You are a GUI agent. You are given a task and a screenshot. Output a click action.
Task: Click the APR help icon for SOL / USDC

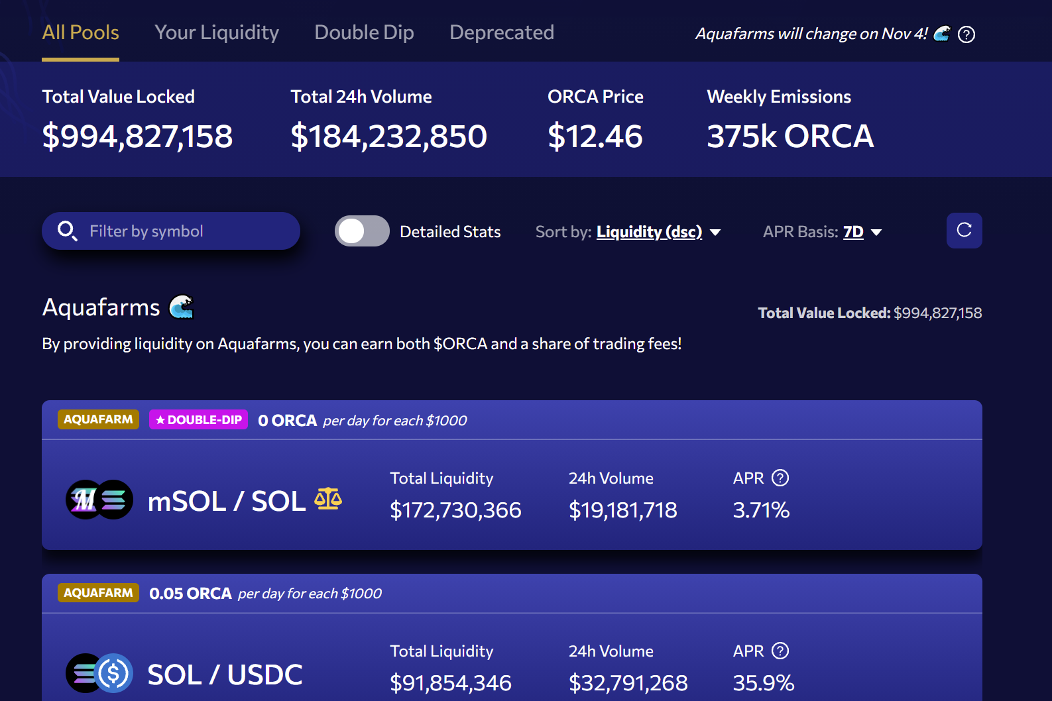780,651
